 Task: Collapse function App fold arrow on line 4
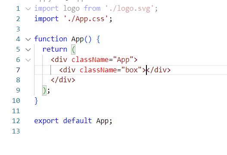[28, 39]
